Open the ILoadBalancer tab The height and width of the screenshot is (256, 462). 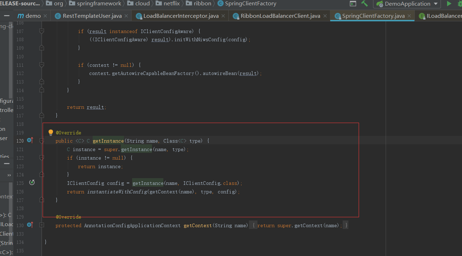coord(440,16)
